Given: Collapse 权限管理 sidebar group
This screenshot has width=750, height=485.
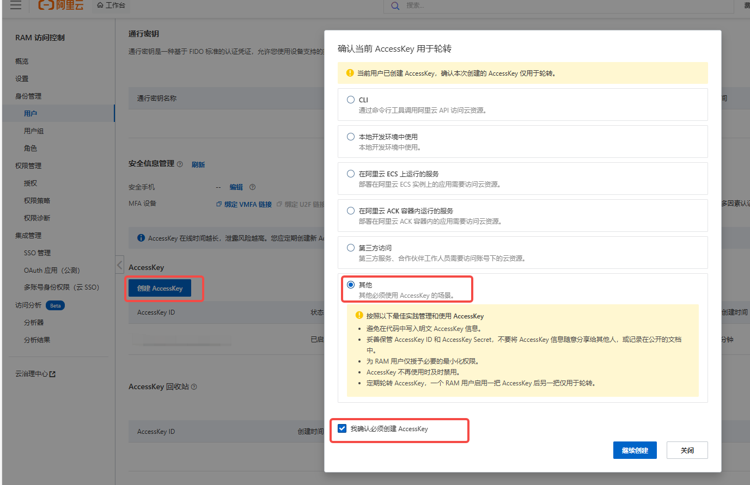Looking at the screenshot, I should (x=28, y=166).
